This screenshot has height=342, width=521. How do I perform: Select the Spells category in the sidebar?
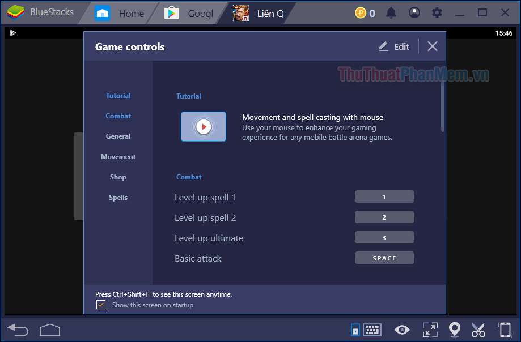(118, 197)
